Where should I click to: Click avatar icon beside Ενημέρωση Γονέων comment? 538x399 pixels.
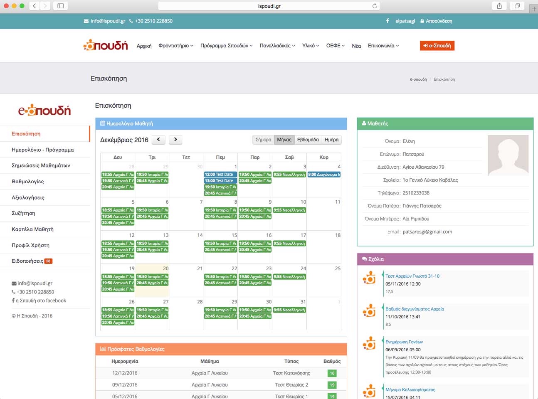[x=369, y=343]
